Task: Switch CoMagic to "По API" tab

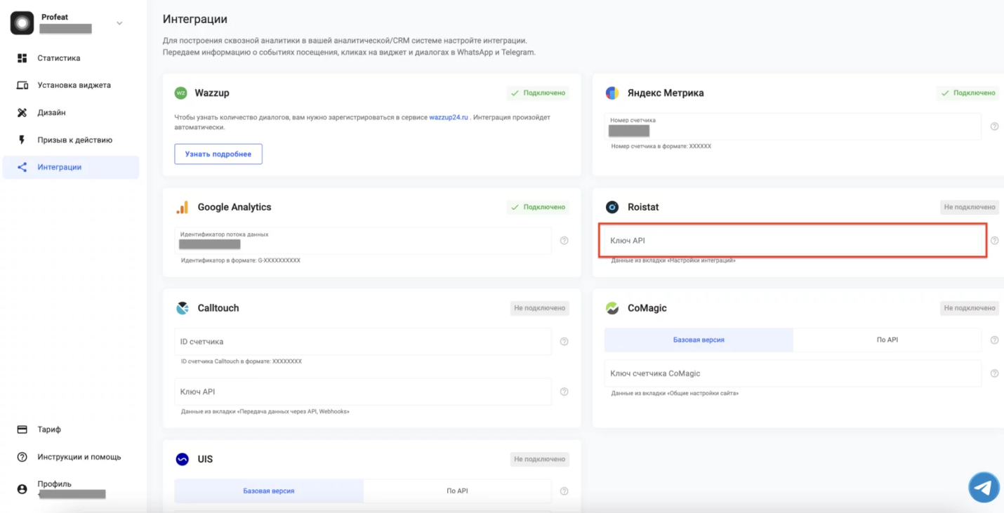Action: pyautogui.click(x=887, y=340)
